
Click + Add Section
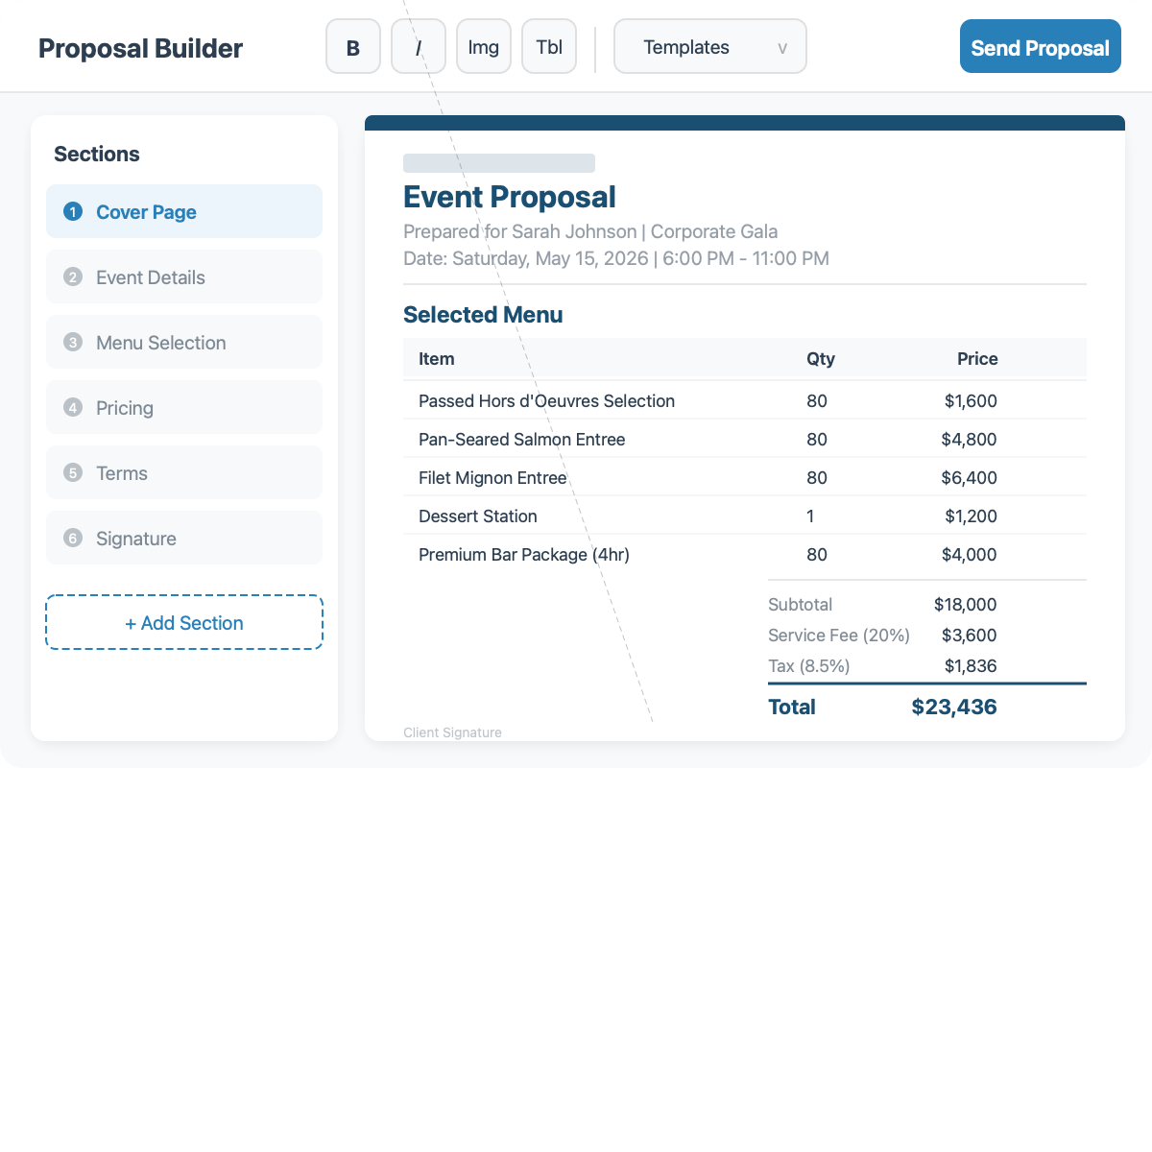pyautogui.click(x=183, y=622)
